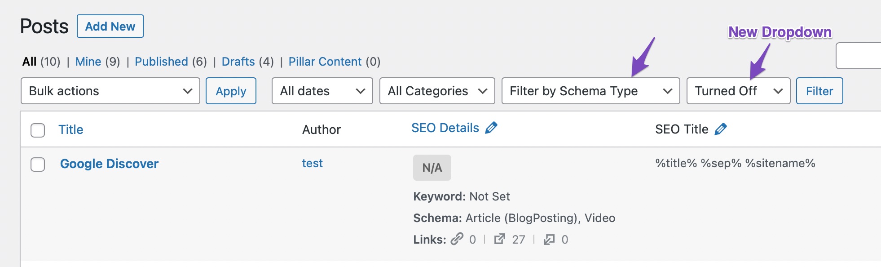
Task: Click the pencil icon beside SEO Details
Action: [491, 128]
